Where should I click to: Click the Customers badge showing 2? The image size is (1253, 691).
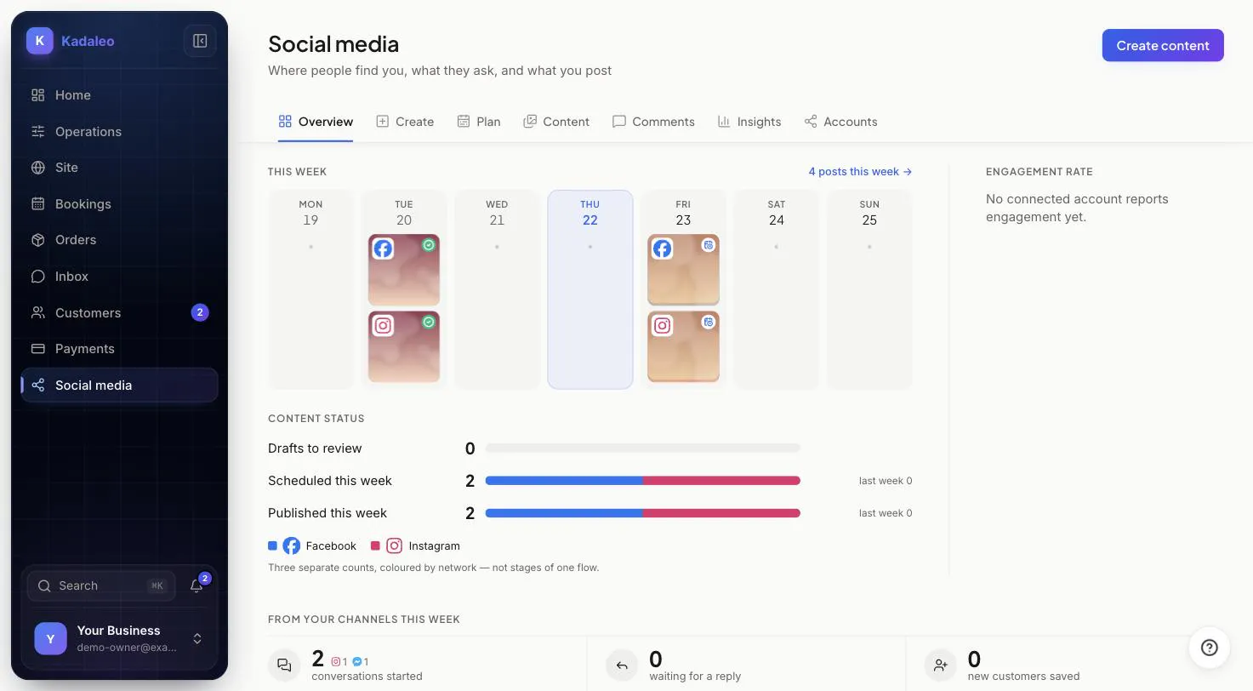pos(200,312)
